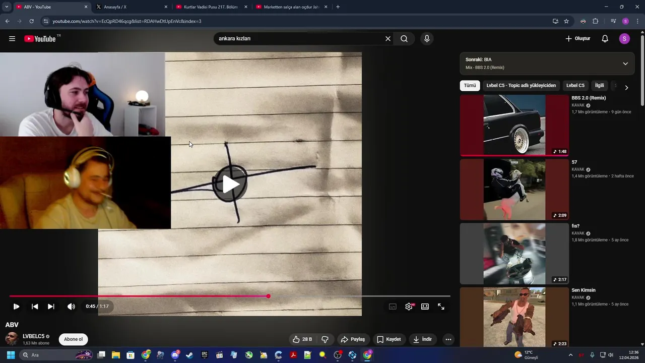Screen dimensions: 645x363
Task: Play the video using center play overlay
Action: [x=231, y=184]
